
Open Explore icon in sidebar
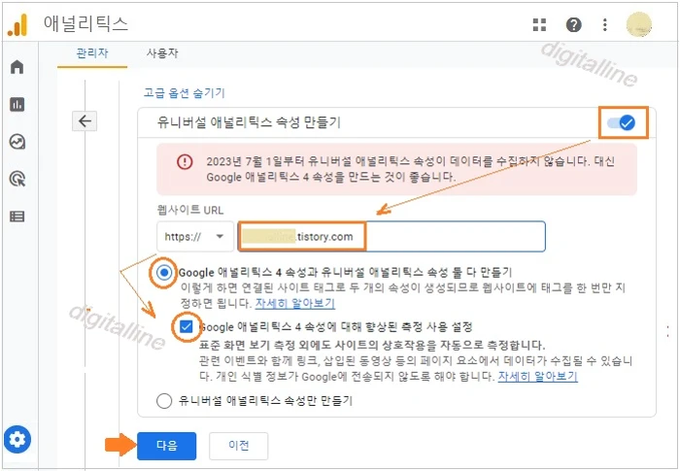pos(17,142)
